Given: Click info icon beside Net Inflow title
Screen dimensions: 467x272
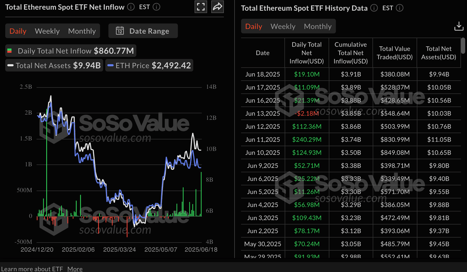Looking at the screenshot, I should tap(131, 7).
